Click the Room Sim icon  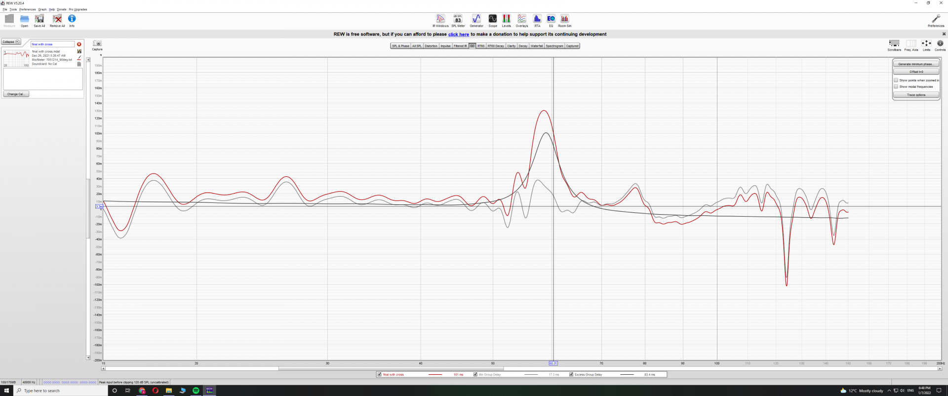564,19
